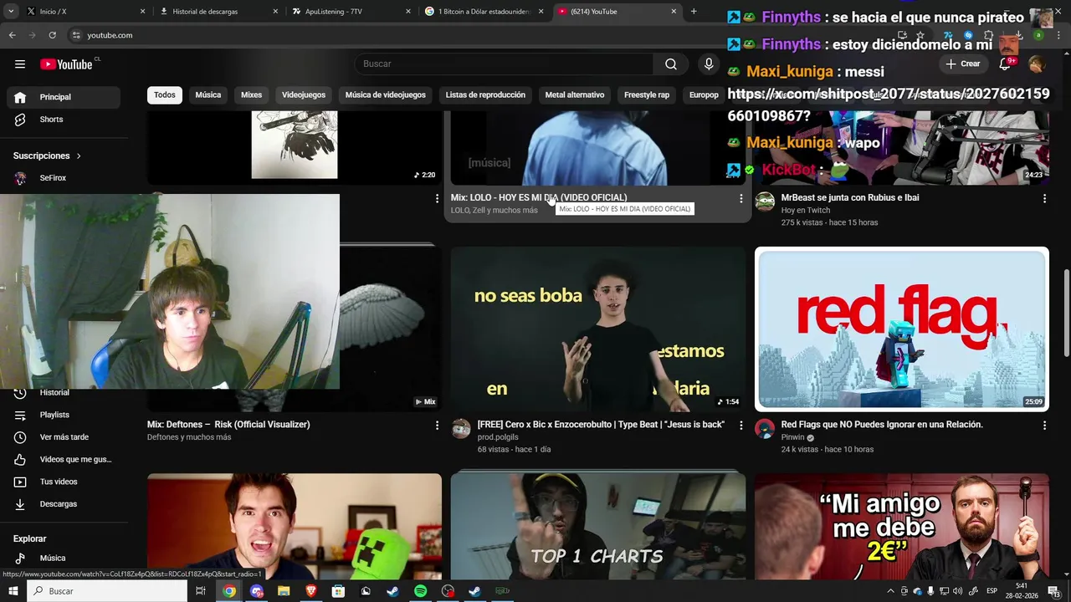1071x602 pixels.
Task: Open the prod.polgils channel avatar
Action: click(461, 428)
